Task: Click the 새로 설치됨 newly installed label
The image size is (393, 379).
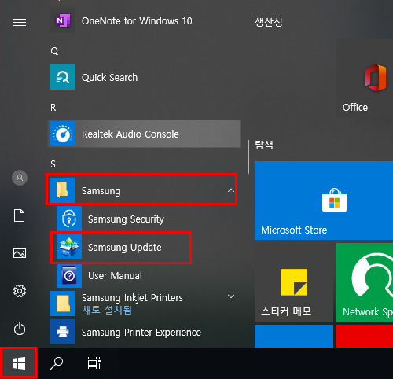Action: click(x=107, y=310)
